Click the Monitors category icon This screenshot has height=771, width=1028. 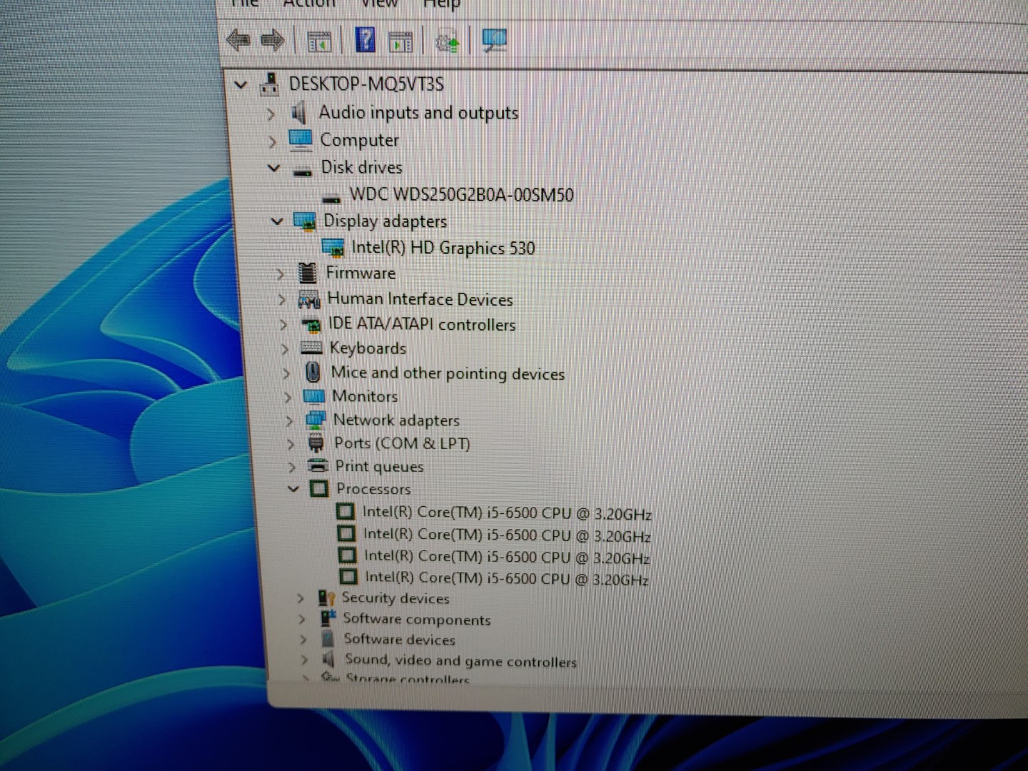coord(314,396)
